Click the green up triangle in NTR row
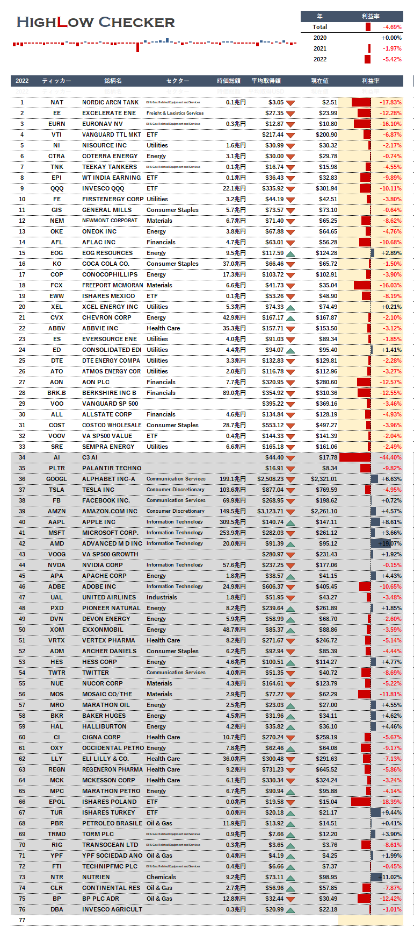414x926 pixels. pyautogui.click(x=290, y=878)
